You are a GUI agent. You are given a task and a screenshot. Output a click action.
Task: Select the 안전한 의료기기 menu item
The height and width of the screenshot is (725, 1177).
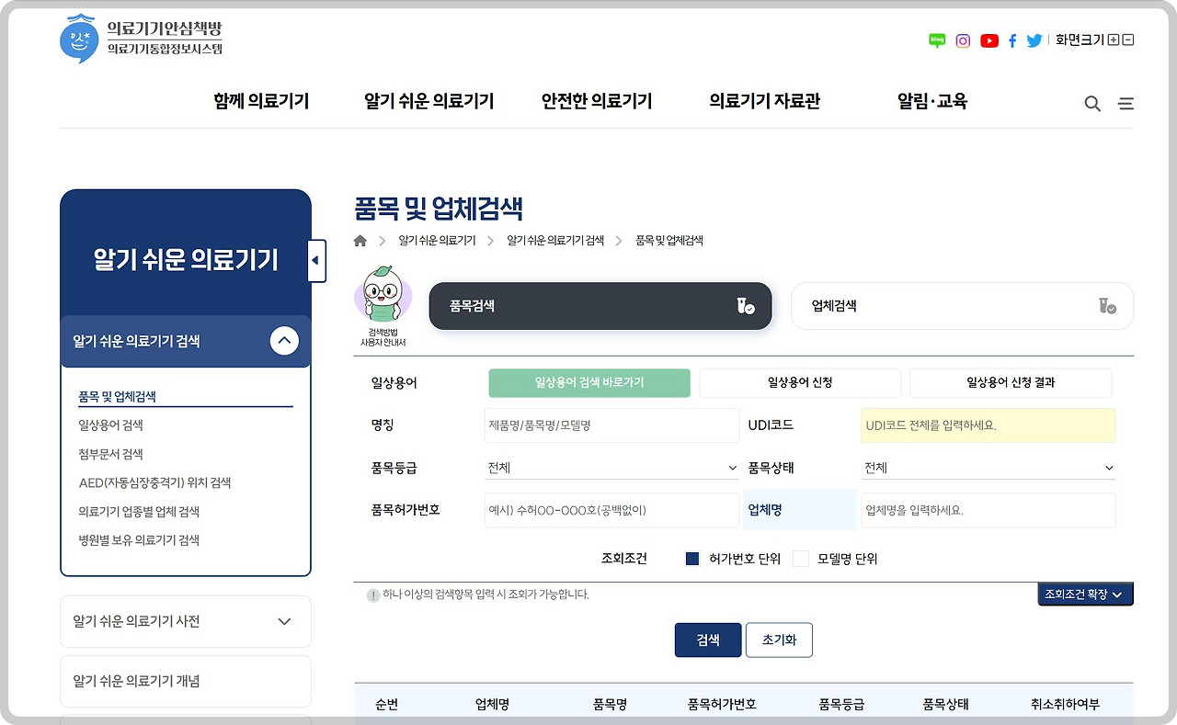pyautogui.click(x=596, y=101)
